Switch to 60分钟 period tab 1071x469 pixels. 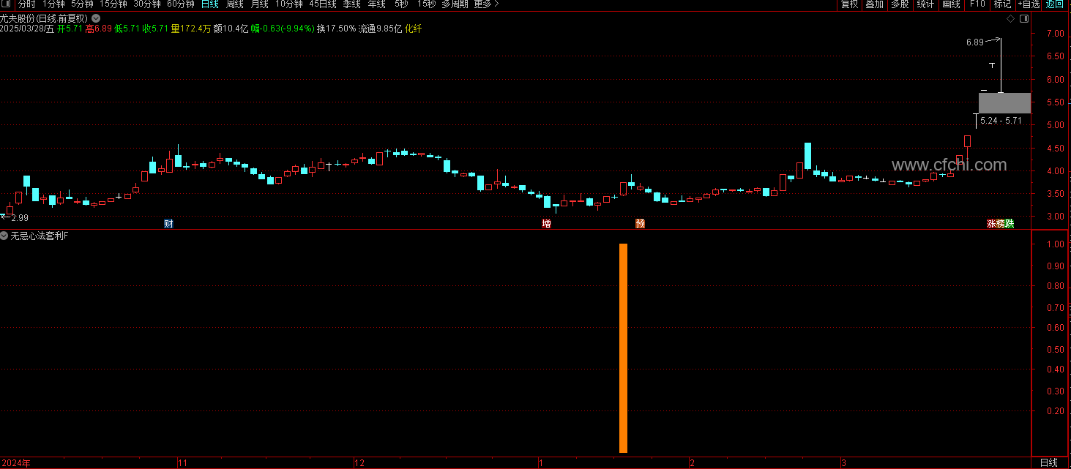click(x=181, y=4)
